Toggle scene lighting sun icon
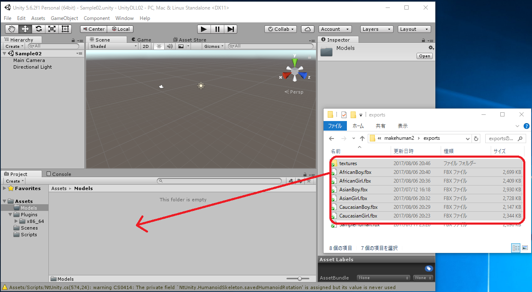Image resolution: width=532 pixels, height=292 pixels. tap(159, 47)
